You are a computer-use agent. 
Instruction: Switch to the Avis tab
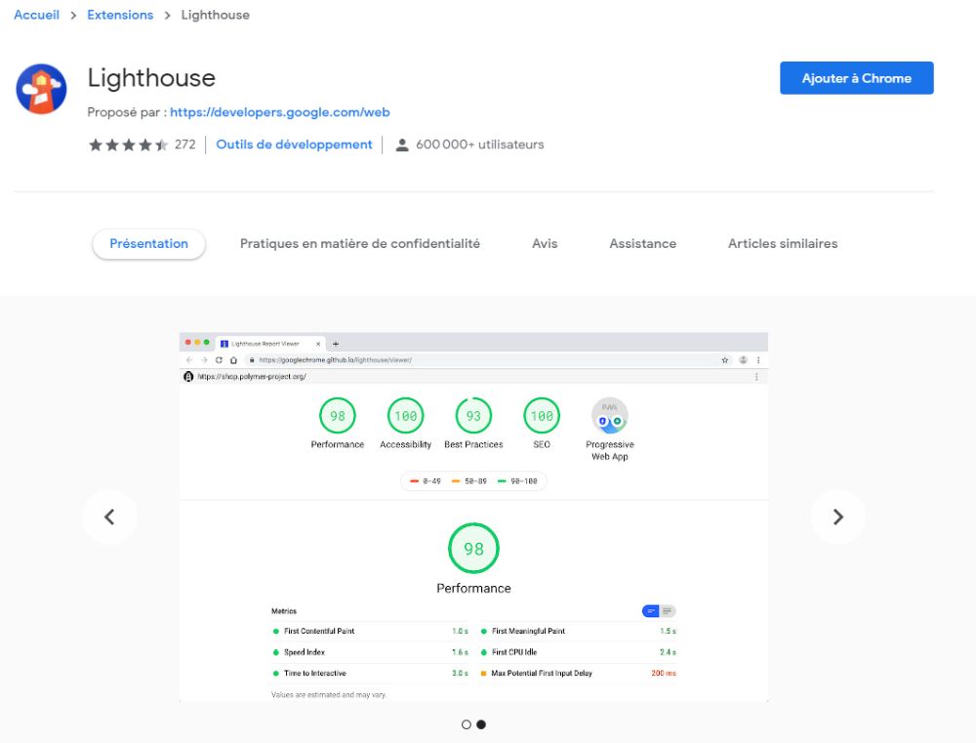click(545, 243)
